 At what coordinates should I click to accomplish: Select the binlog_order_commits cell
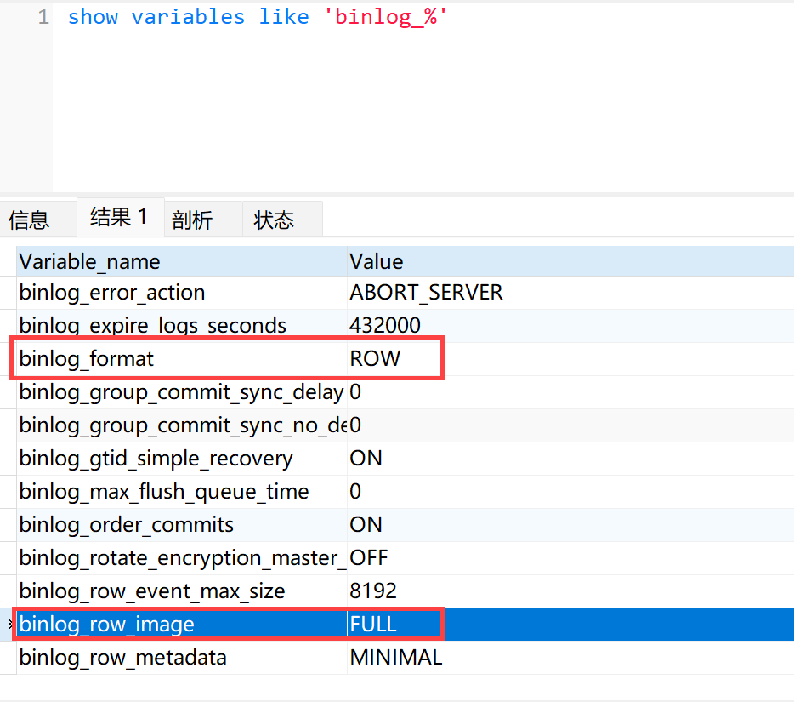pos(182,525)
